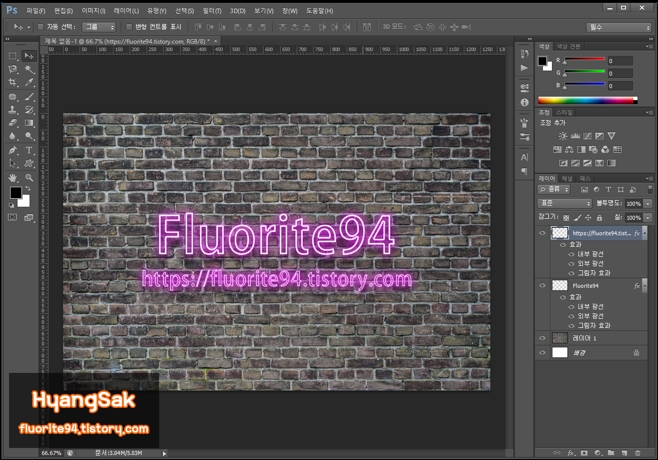The image size is (658, 460).
Task: Open the 필수 workspace dropdown
Action: tap(618, 28)
